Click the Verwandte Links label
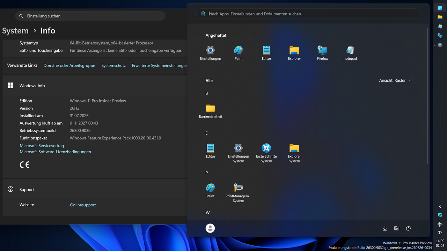 pos(22,66)
